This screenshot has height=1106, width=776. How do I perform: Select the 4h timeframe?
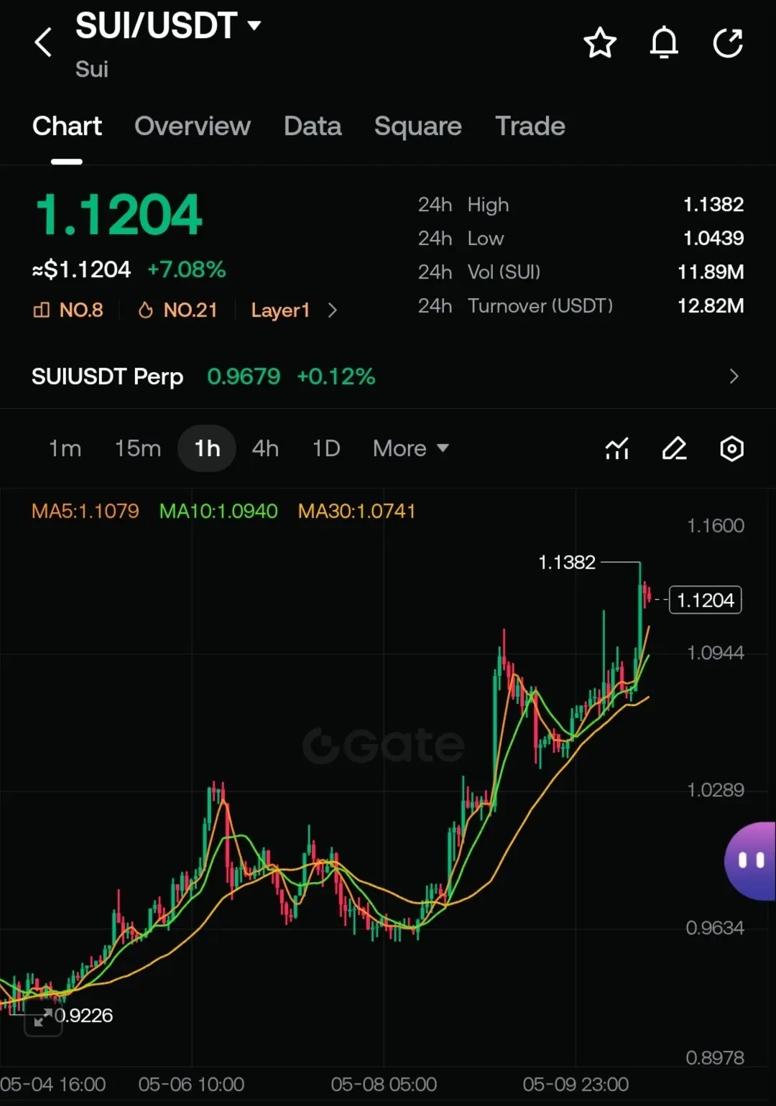pyautogui.click(x=265, y=449)
